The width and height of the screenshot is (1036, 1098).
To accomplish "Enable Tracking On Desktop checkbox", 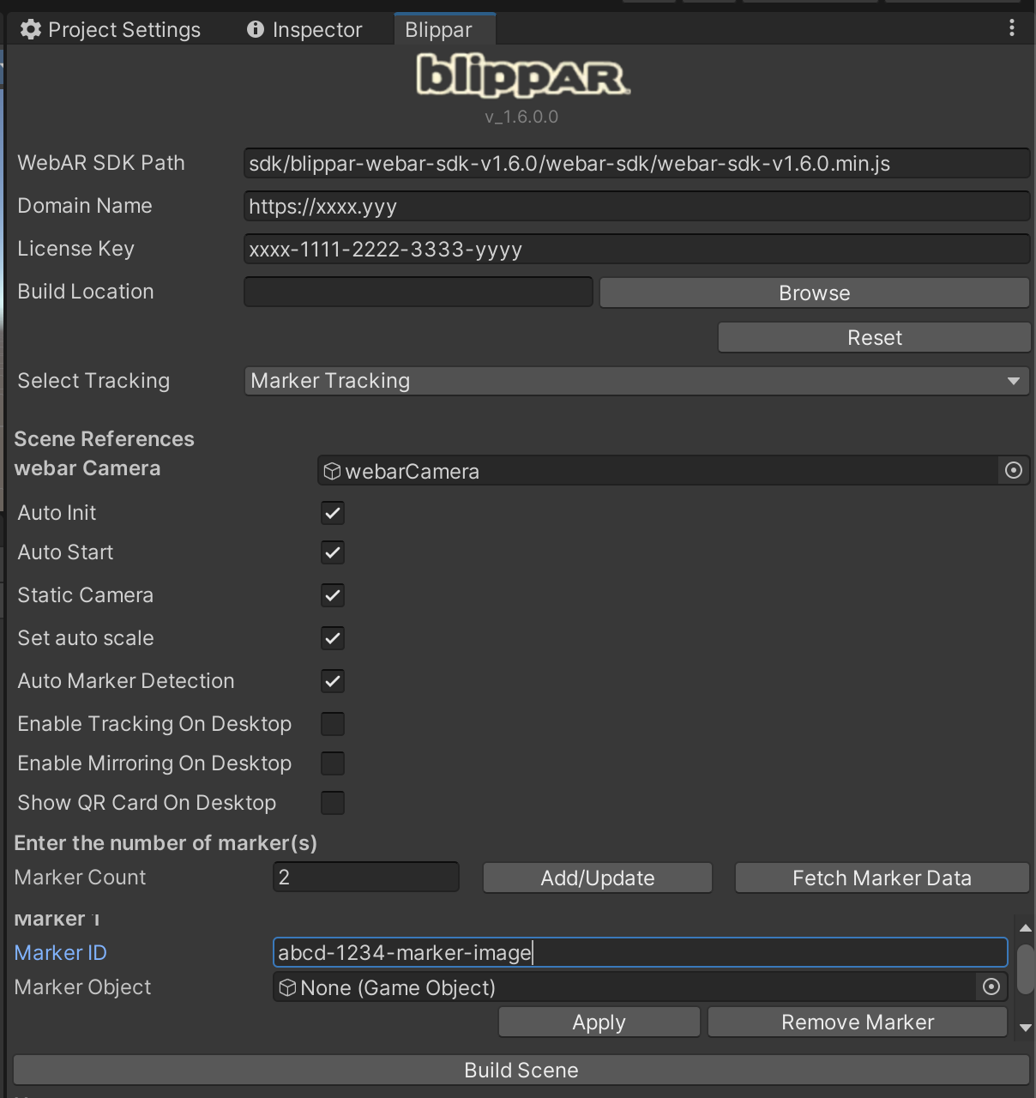I will click(x=333, y=724).
